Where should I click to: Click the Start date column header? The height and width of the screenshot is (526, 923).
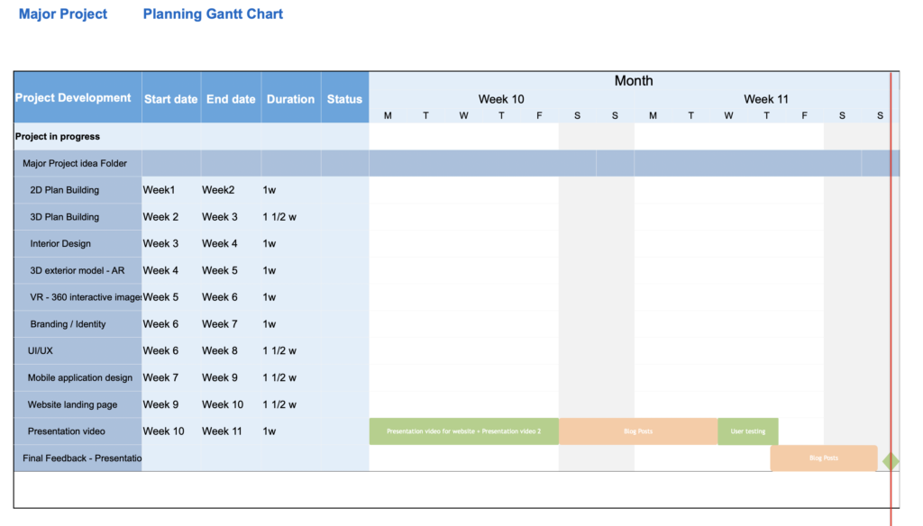point(170,99)
